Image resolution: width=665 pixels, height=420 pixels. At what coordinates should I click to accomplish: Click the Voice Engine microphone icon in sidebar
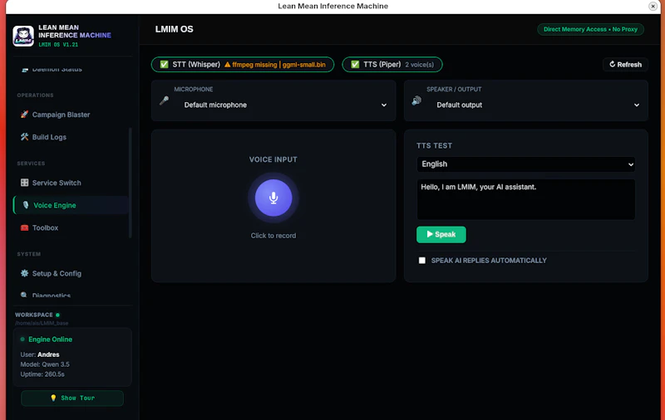click(x=26, y=205)
